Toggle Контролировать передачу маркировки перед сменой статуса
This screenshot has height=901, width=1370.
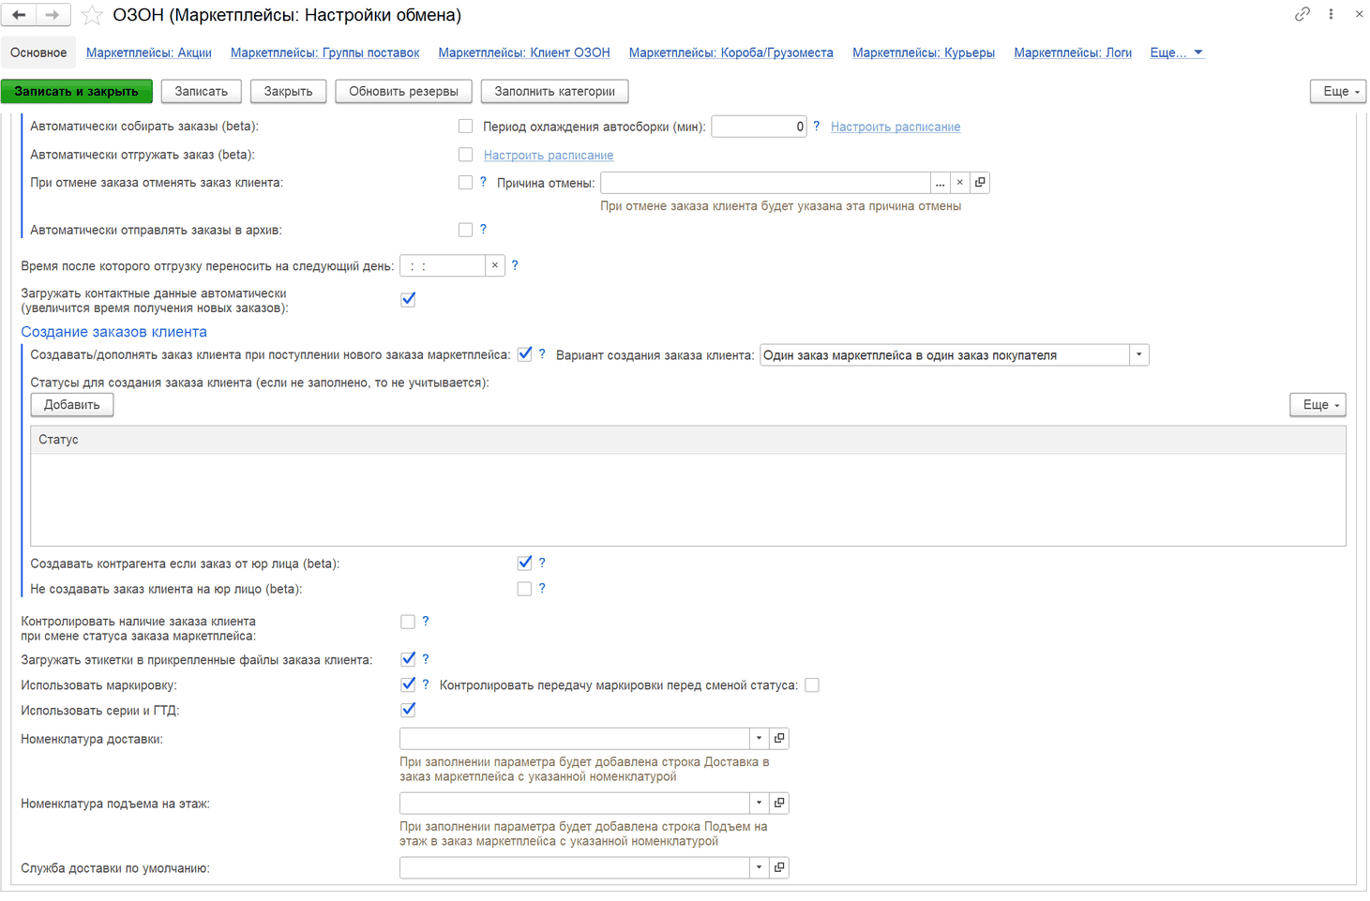tap(812, 685)
